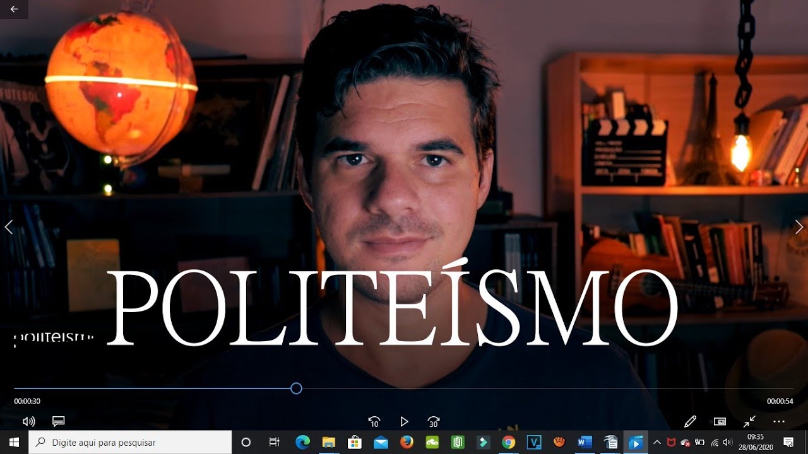
Task: Click the remaining time 00:00:54
Action: click(x=780, y=401)
